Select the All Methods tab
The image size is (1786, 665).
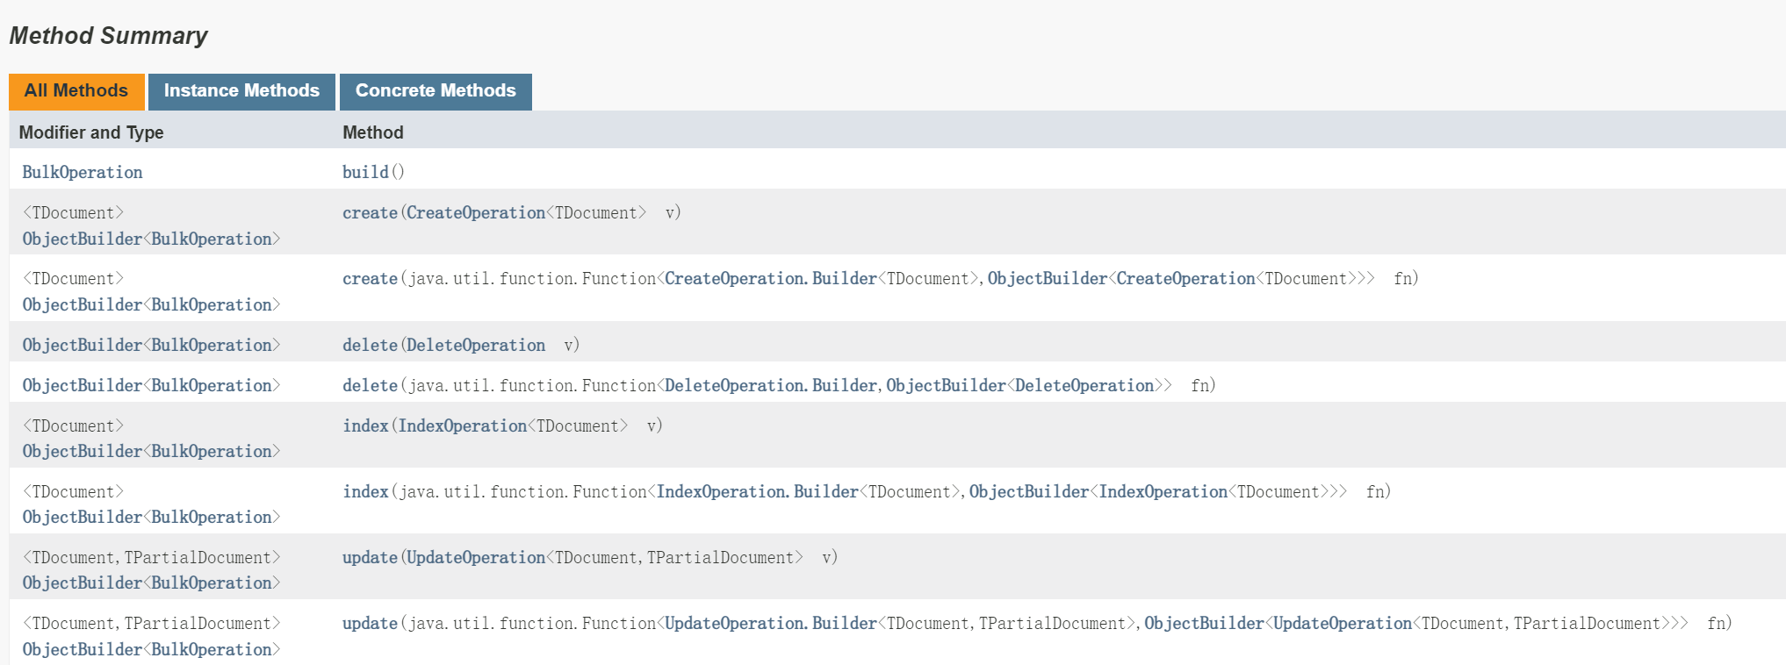pyautogui.click(x=76, y=91)
